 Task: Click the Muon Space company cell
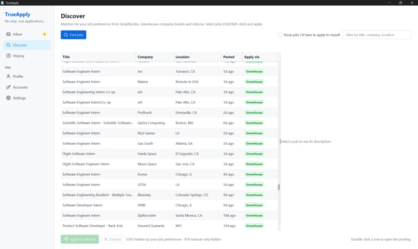147,164
